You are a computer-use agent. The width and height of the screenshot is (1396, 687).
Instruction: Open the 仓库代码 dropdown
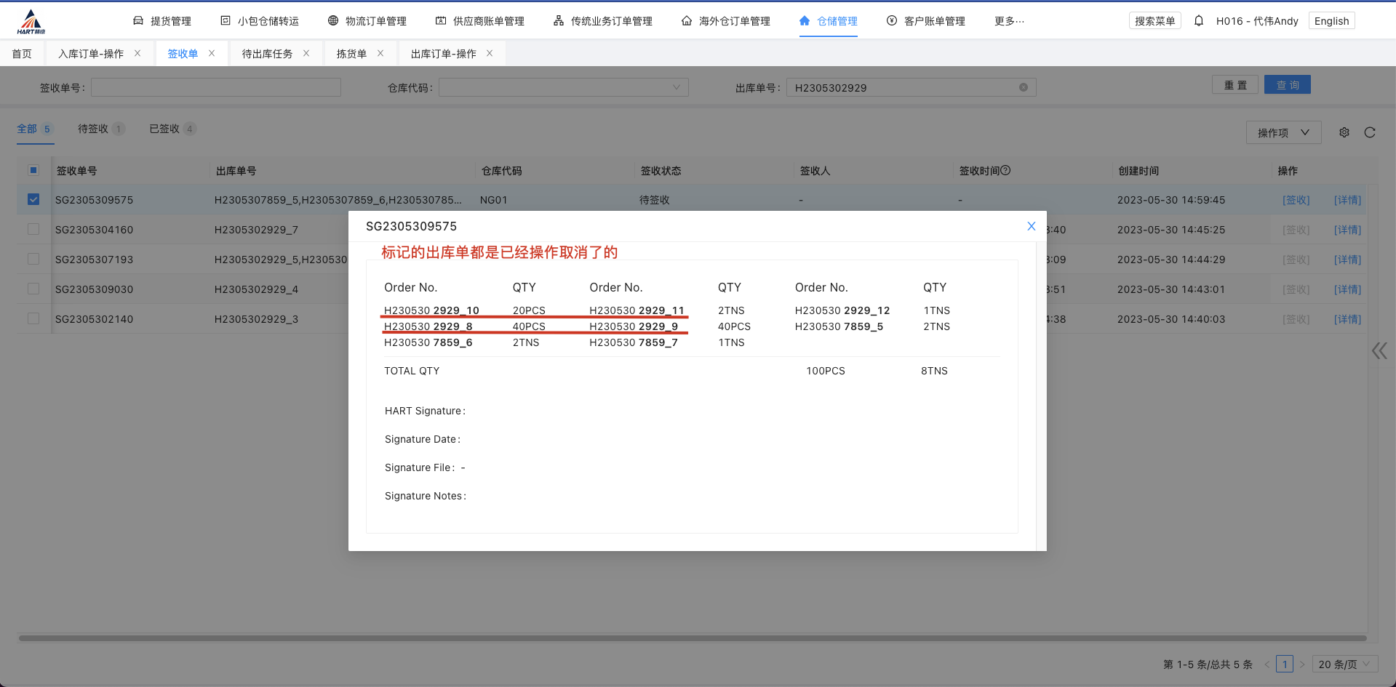[x=563, y=87]
